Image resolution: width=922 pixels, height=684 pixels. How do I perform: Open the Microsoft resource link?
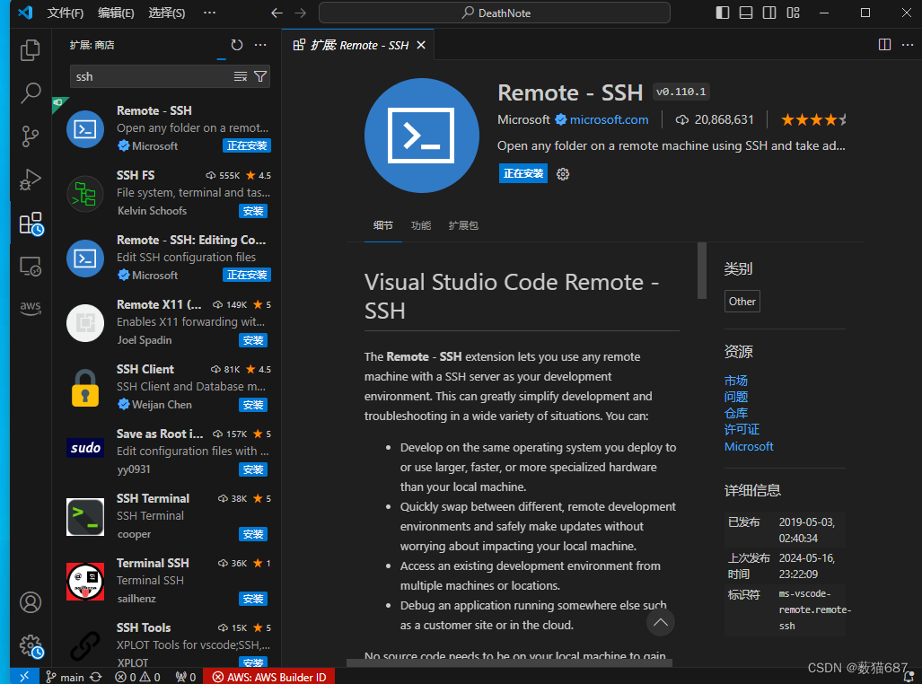[x=749, y=446]
